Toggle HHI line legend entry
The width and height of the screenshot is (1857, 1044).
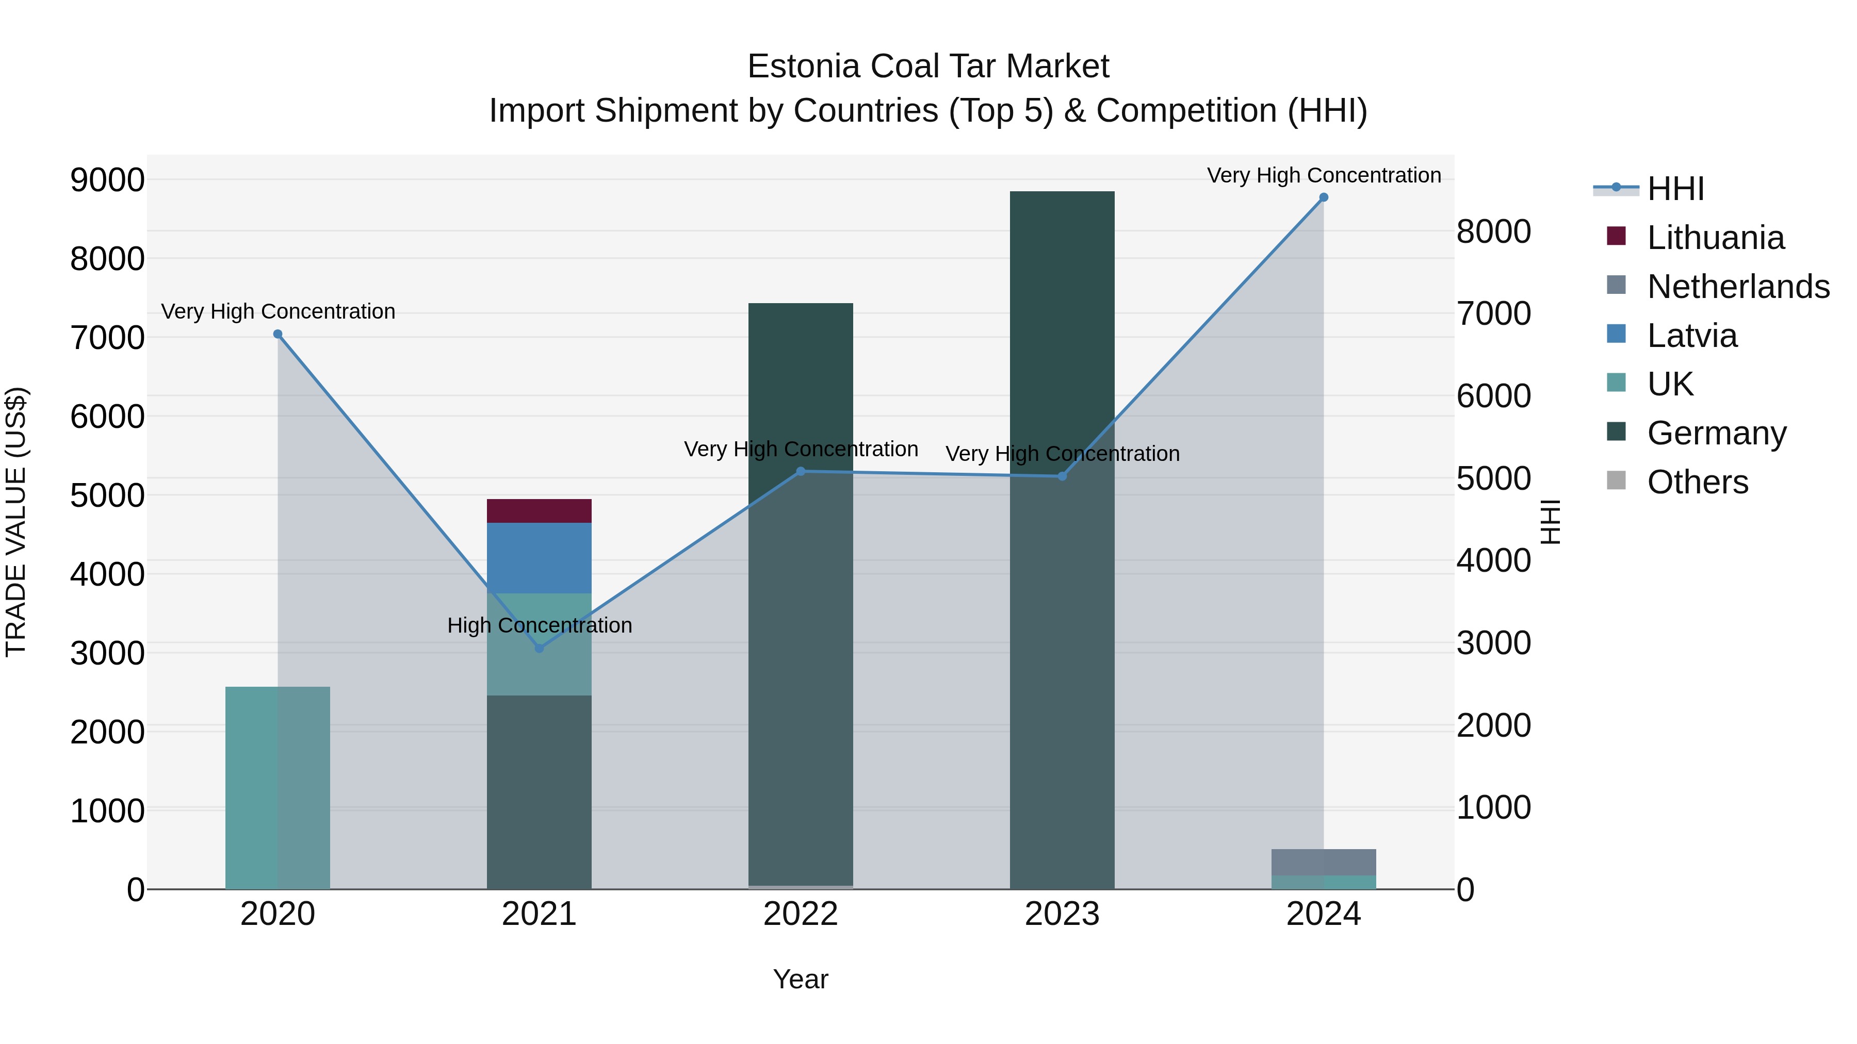coord(1650,189)
